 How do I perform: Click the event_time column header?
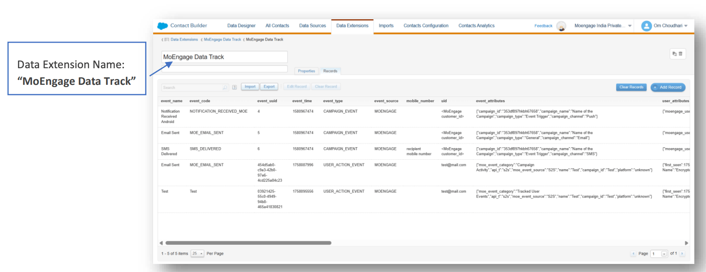(302, 101)
